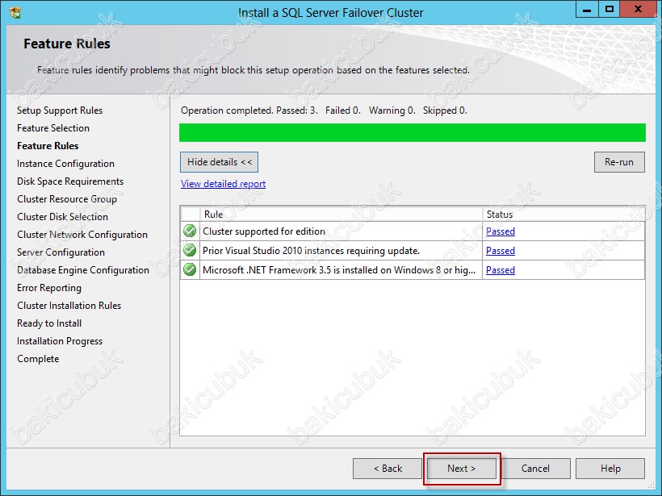Click the check icon beside Visual Studio 2010 rule
This screenshot has width=662, height=496.
[x=190, y=250]
